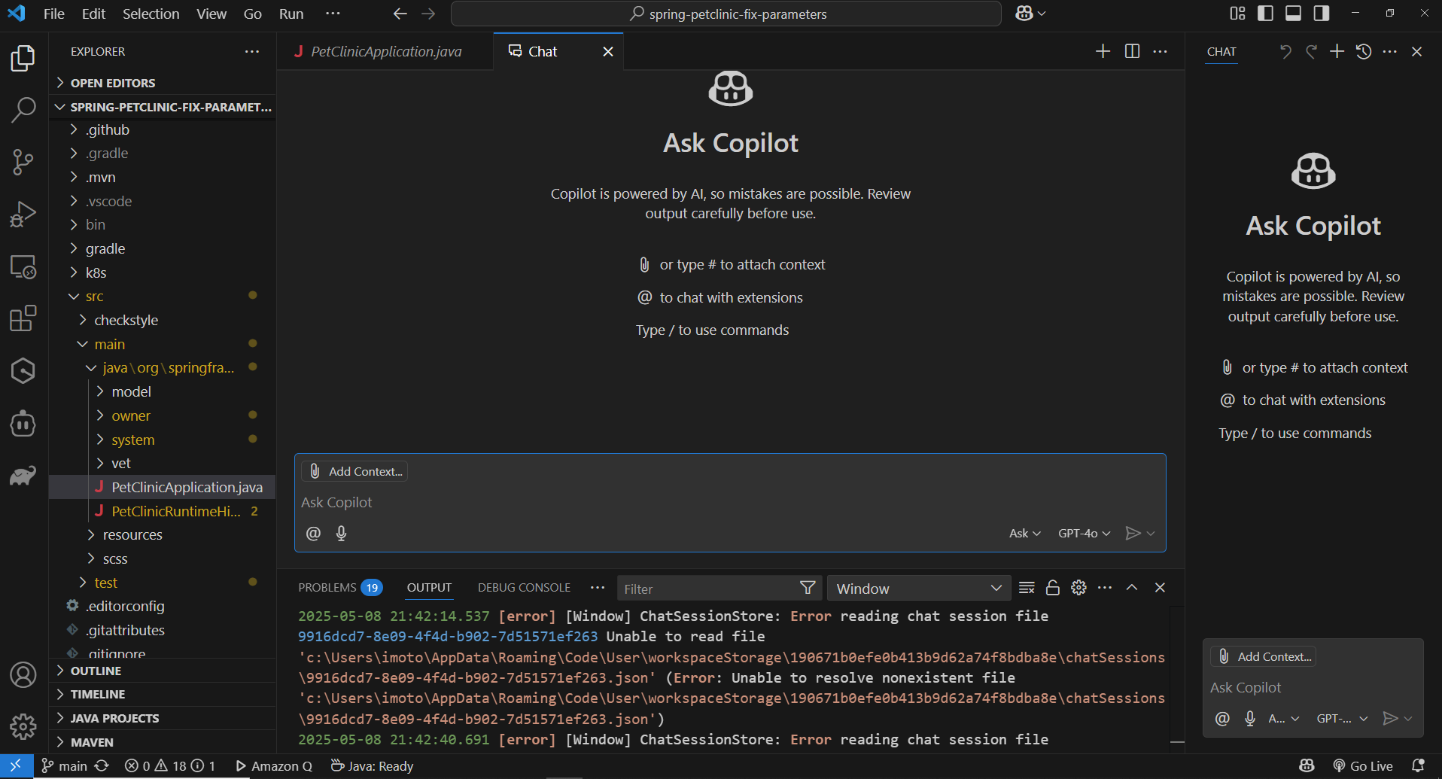Open Manage settings gear in activity bar
This screenshot has width=1442, height=779.
click(x=23, y=726)
